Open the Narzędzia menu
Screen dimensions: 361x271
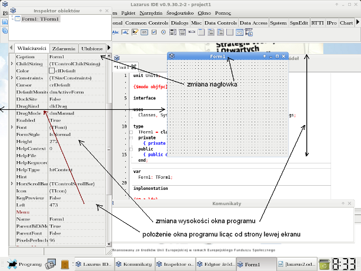pos(151,13)
